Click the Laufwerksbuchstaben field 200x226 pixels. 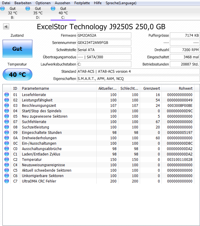(104, 64)
